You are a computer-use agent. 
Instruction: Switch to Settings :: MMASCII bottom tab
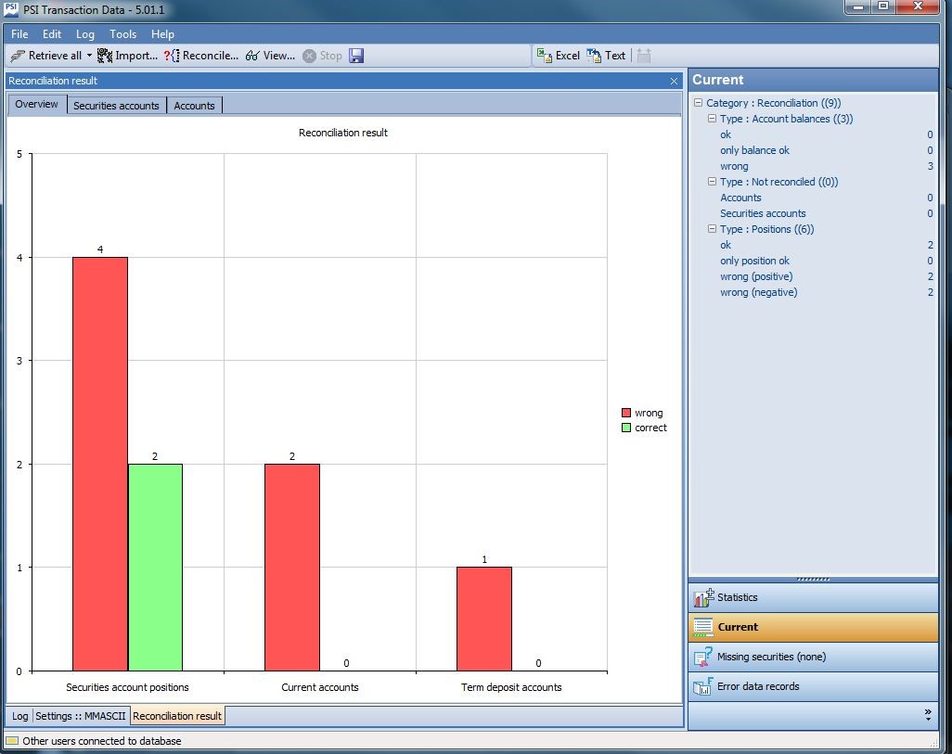pos(81,716)
